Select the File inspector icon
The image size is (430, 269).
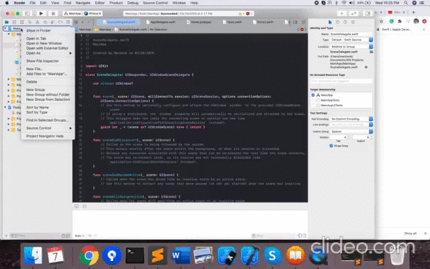coord(330,22)
